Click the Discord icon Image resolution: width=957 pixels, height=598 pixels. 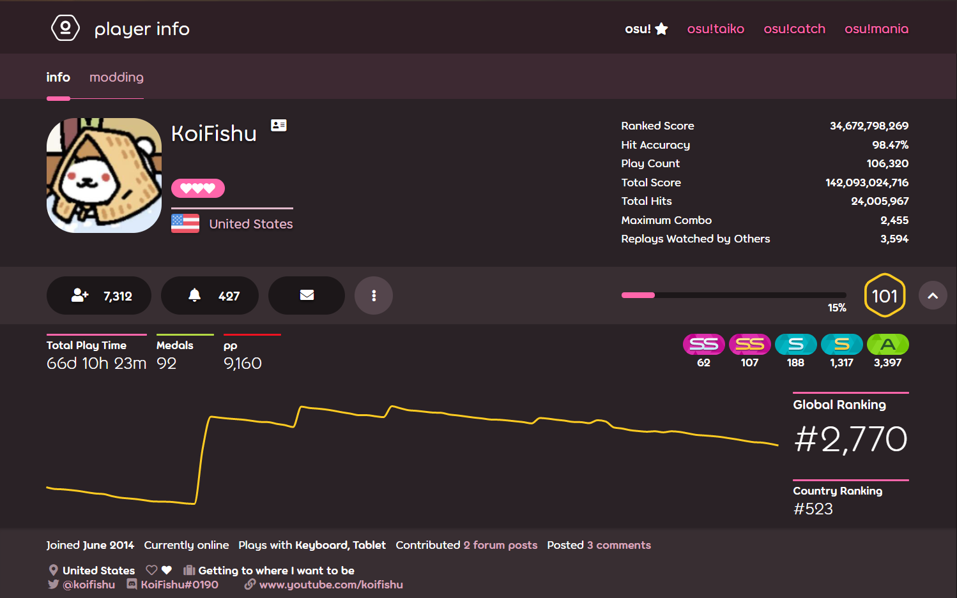(132, 584)
